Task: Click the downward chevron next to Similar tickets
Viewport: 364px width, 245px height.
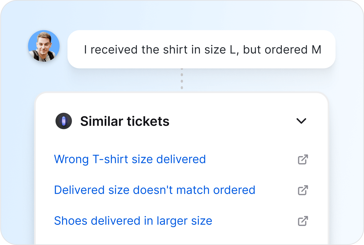Action: tap(301, 121)
